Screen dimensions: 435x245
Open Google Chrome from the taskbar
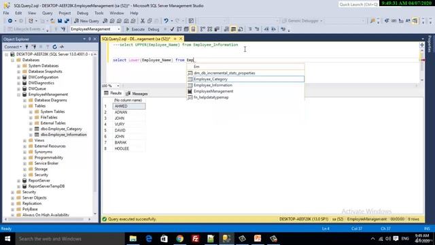pos(180,239)
